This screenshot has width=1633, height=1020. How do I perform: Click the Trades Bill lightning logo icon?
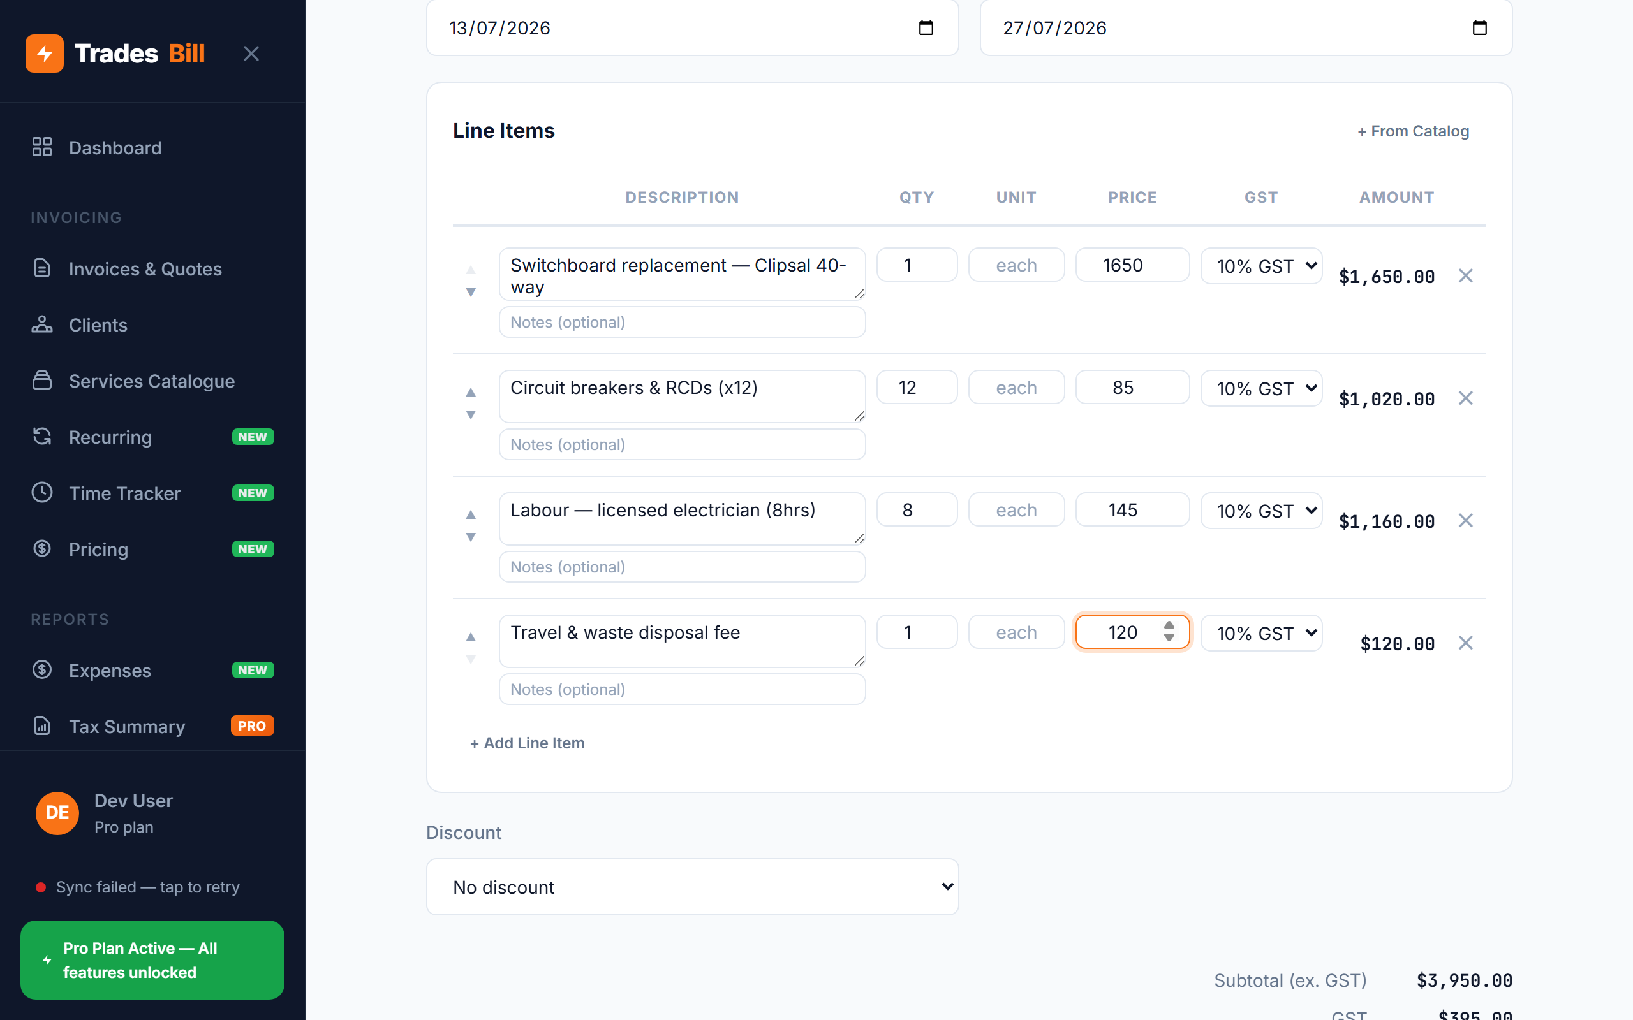45,54
